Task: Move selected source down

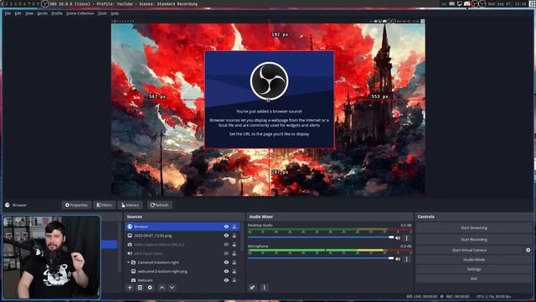Action: click(x=172, y=288)
